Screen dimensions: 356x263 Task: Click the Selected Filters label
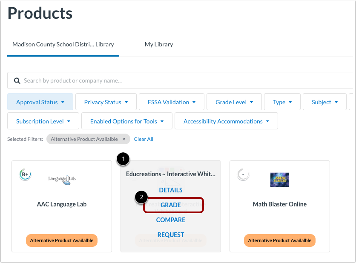pos(25,139)
